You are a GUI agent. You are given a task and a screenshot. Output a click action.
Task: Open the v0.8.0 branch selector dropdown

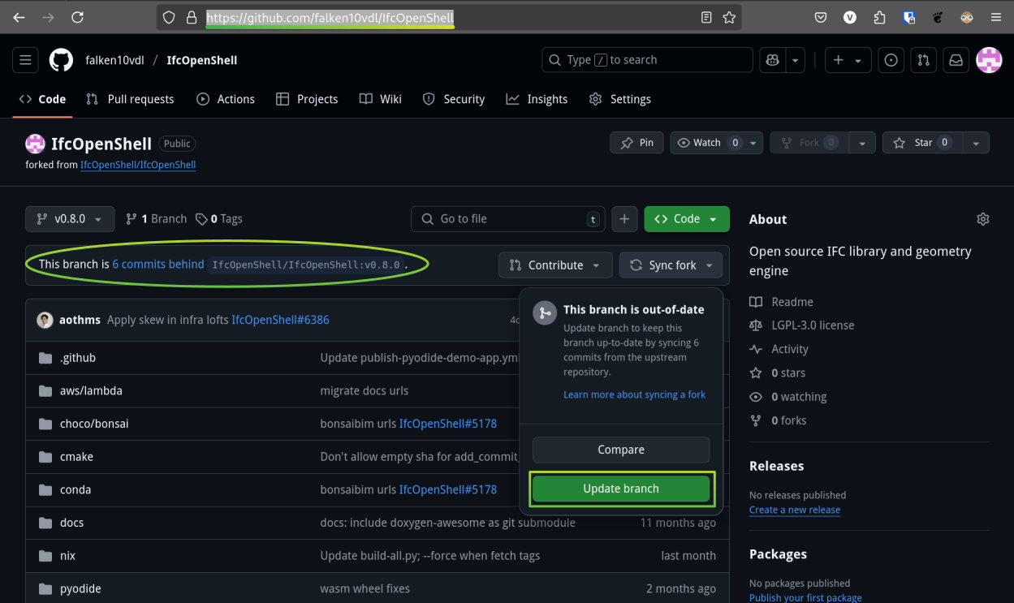tap(70, 219)
